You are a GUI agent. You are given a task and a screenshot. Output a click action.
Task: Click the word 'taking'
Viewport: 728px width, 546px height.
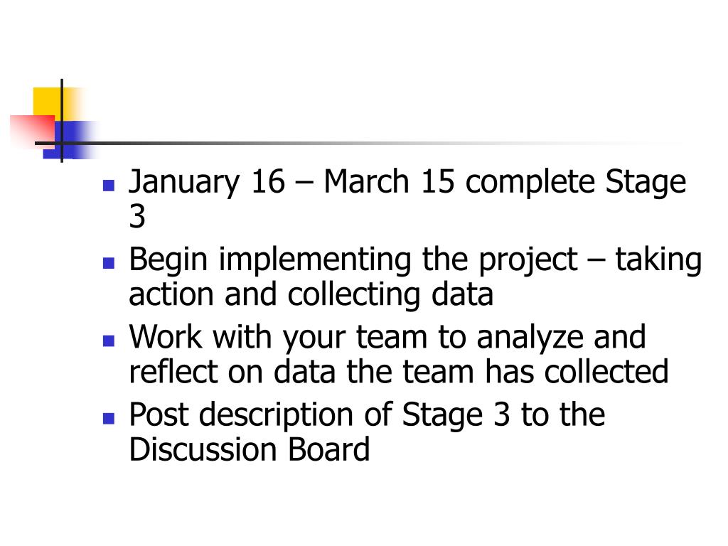[x=658, y=259]
